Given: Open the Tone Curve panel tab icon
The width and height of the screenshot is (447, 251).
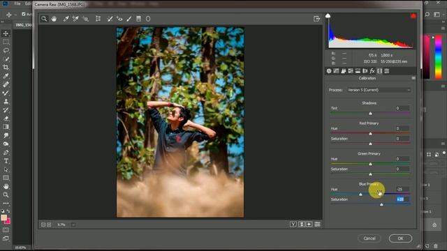Looking at the screenshot, I should click(x=336, y=71).
